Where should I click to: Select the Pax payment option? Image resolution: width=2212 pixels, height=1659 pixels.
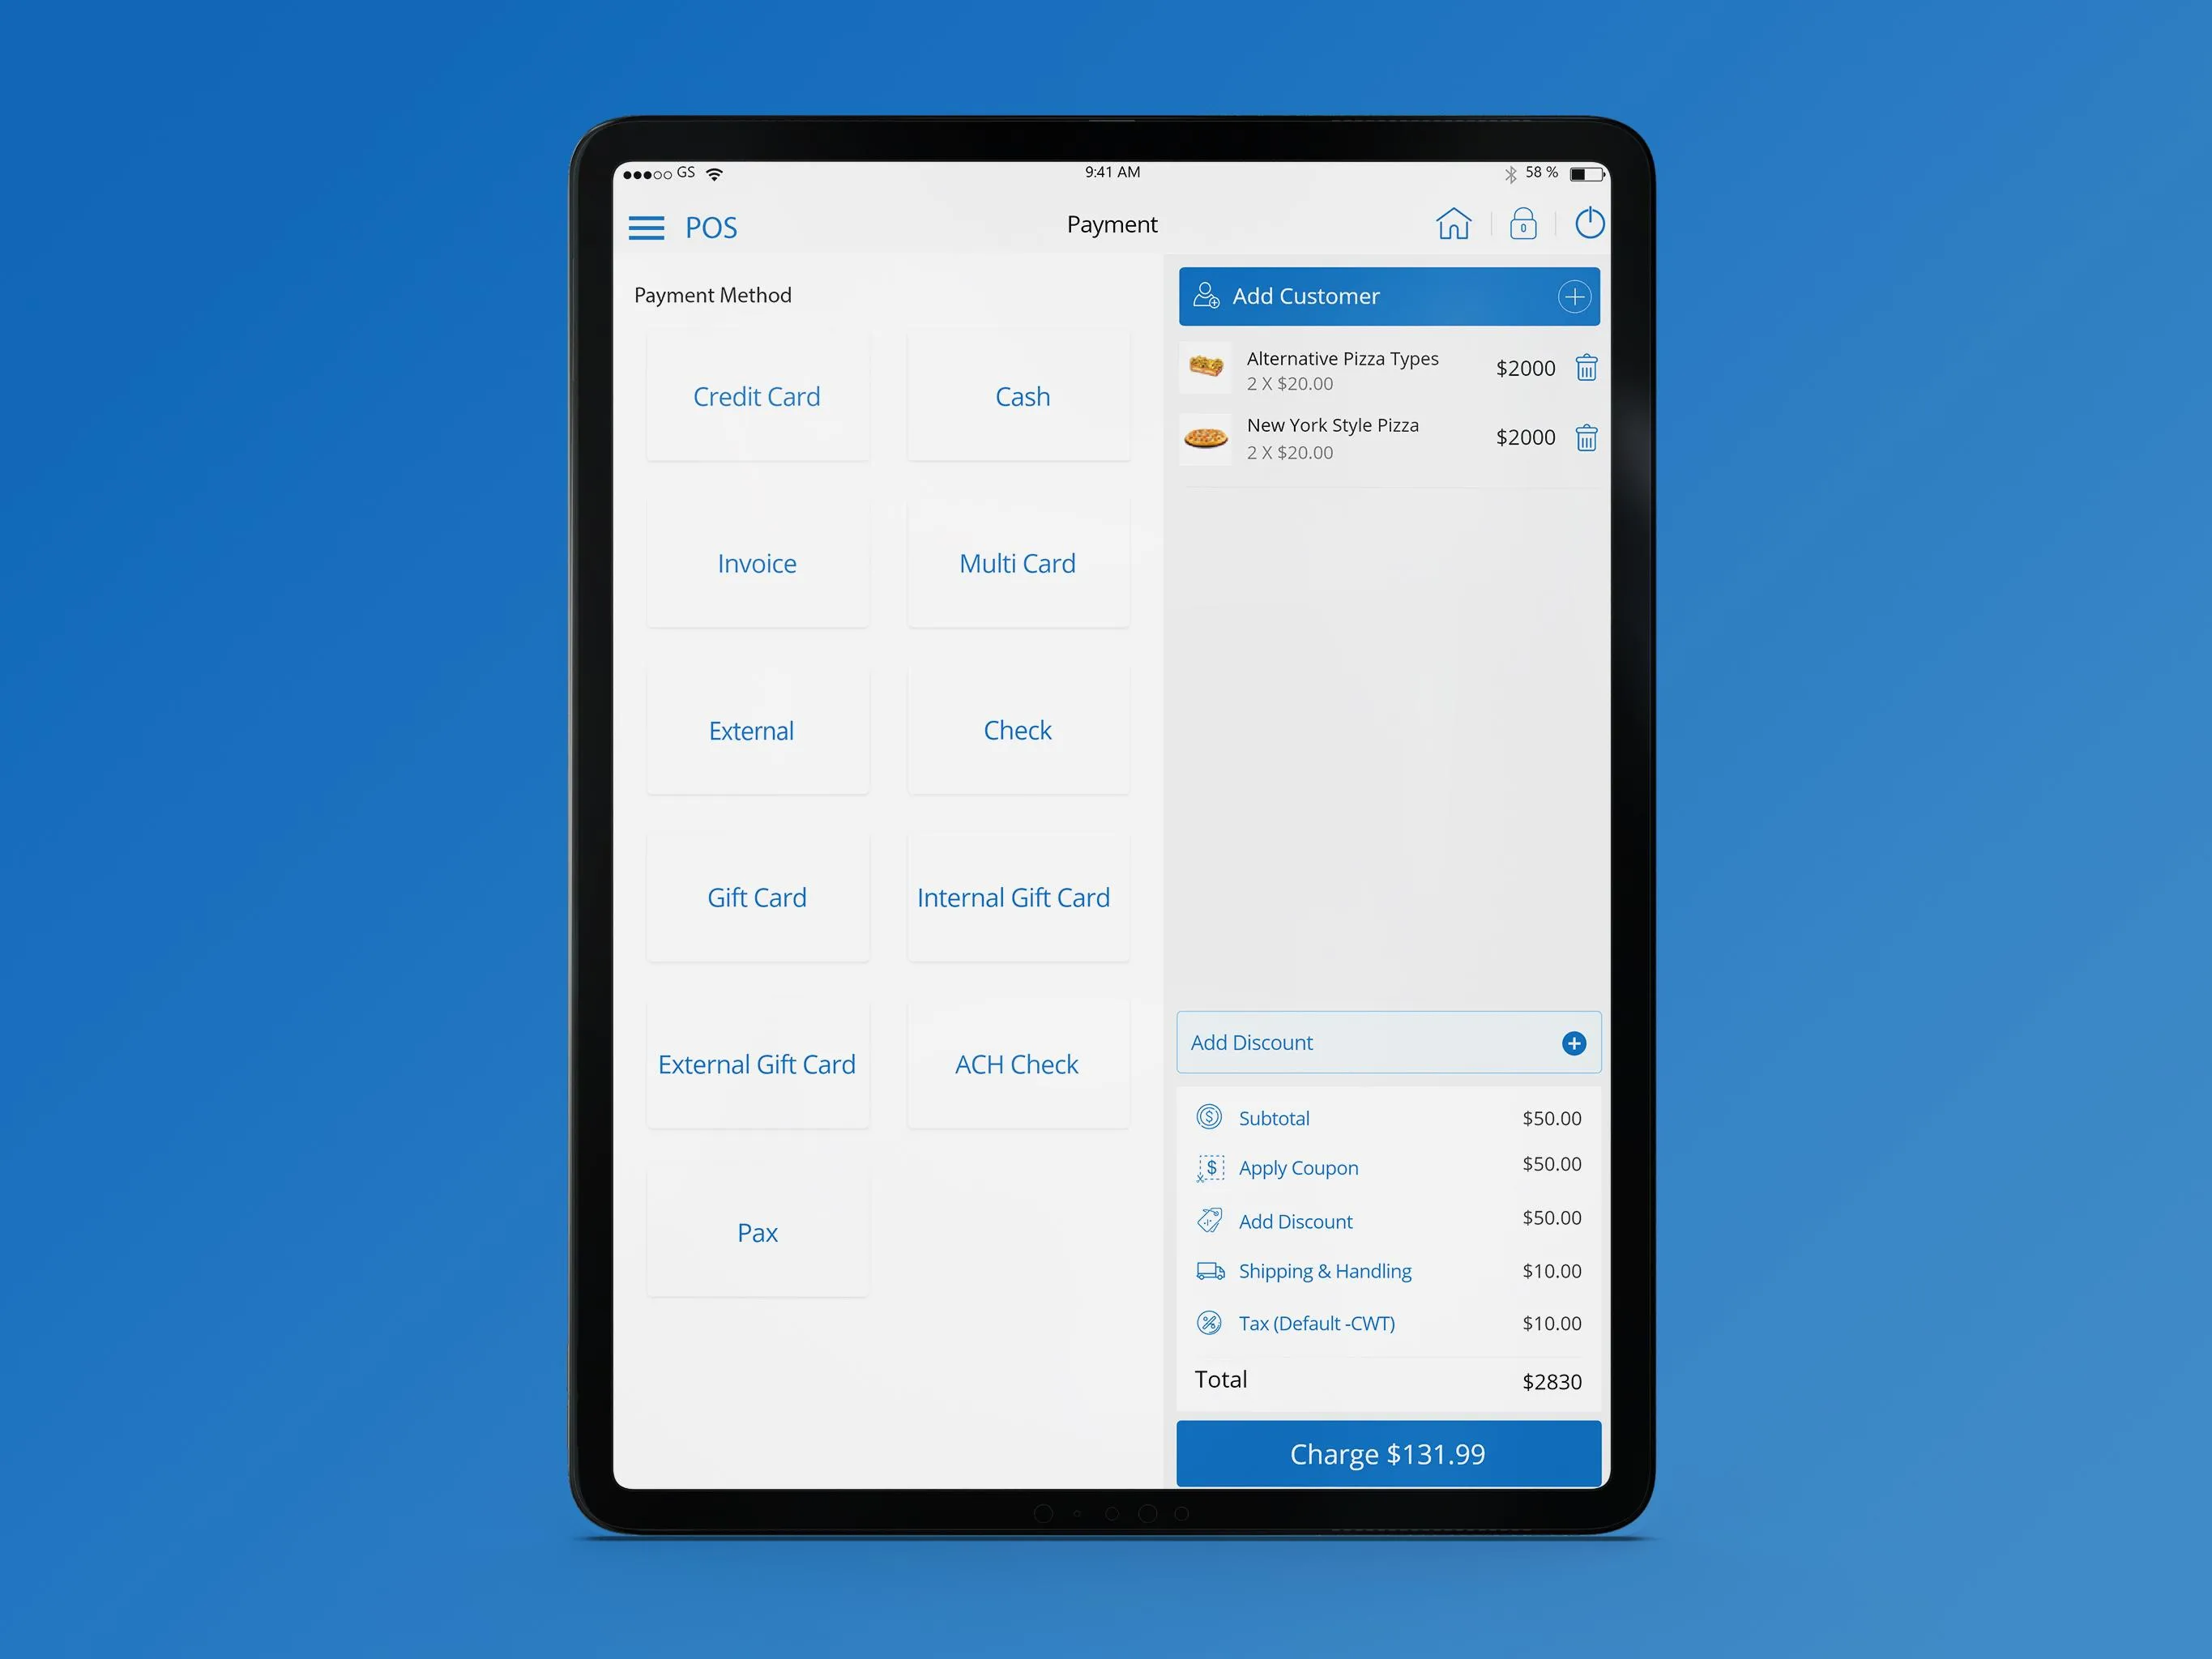click(x=757, y=1232)
